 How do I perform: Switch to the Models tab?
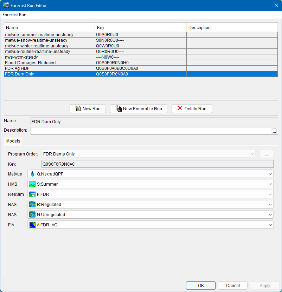pyautogui.click(x=13, y=141)
